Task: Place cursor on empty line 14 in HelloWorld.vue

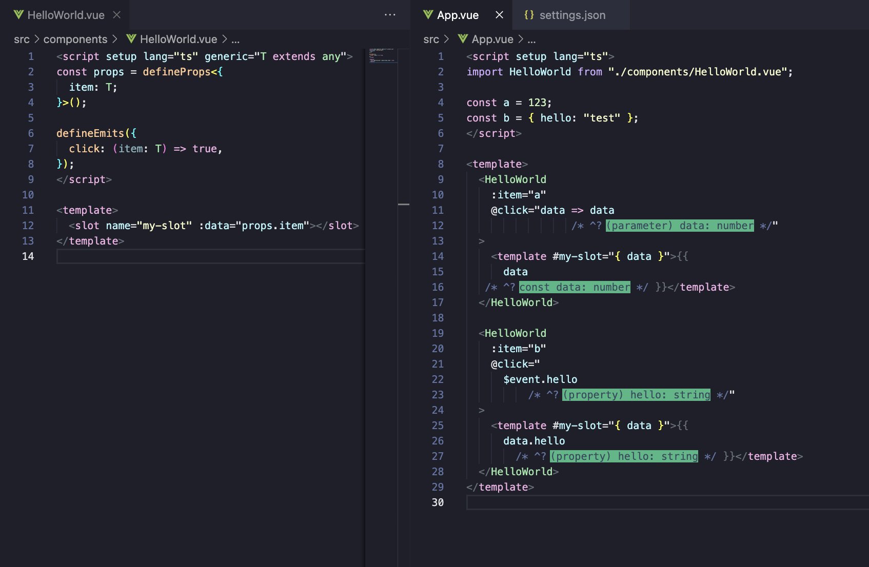Action: click(210, 256)
